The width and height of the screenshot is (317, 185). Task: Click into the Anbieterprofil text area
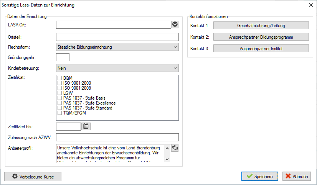pyautogui.click(x=110, y=154)
